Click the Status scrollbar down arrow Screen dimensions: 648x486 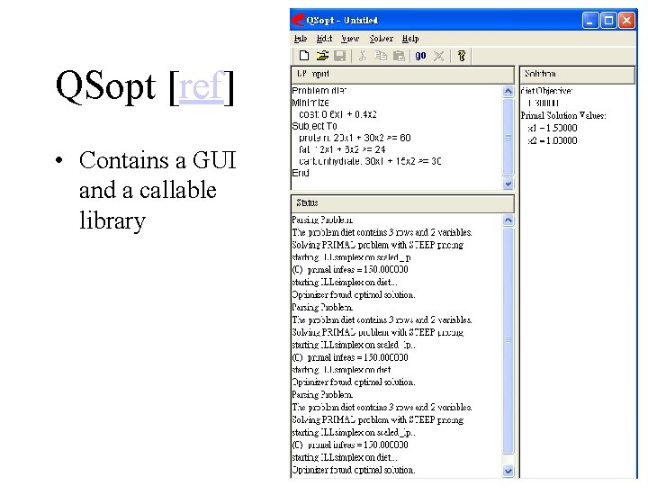508,471
